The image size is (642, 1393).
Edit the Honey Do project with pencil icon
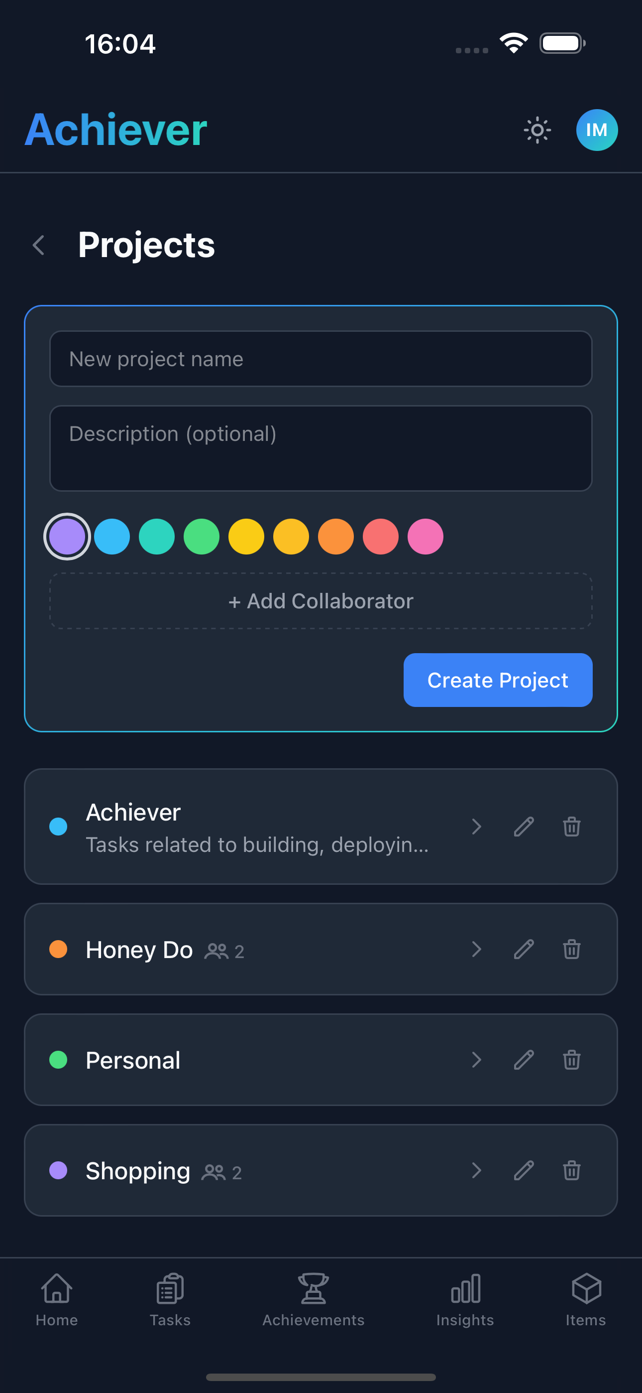[x=524, y=950]
